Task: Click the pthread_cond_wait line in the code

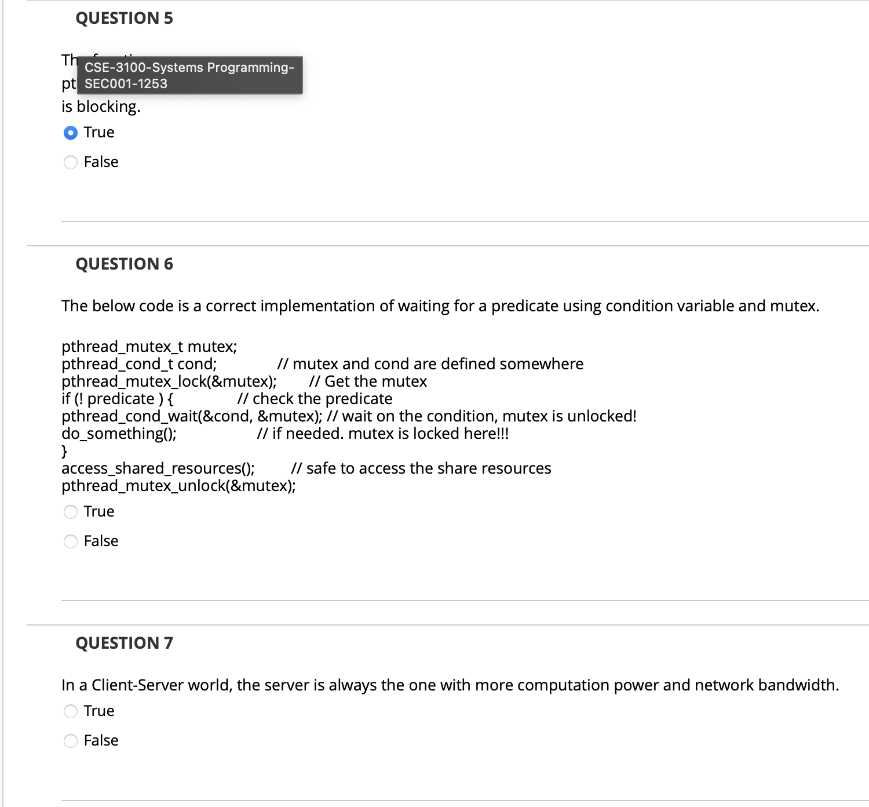Action: tap(348, 416)
